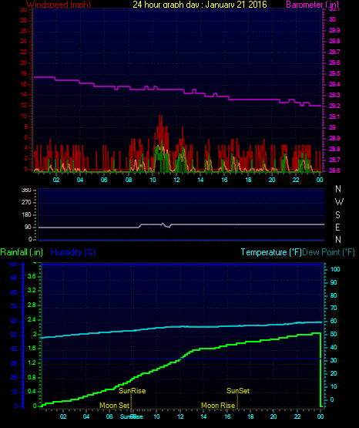Click the S compass direction label
359x428 pixels.
click(337, 215)
